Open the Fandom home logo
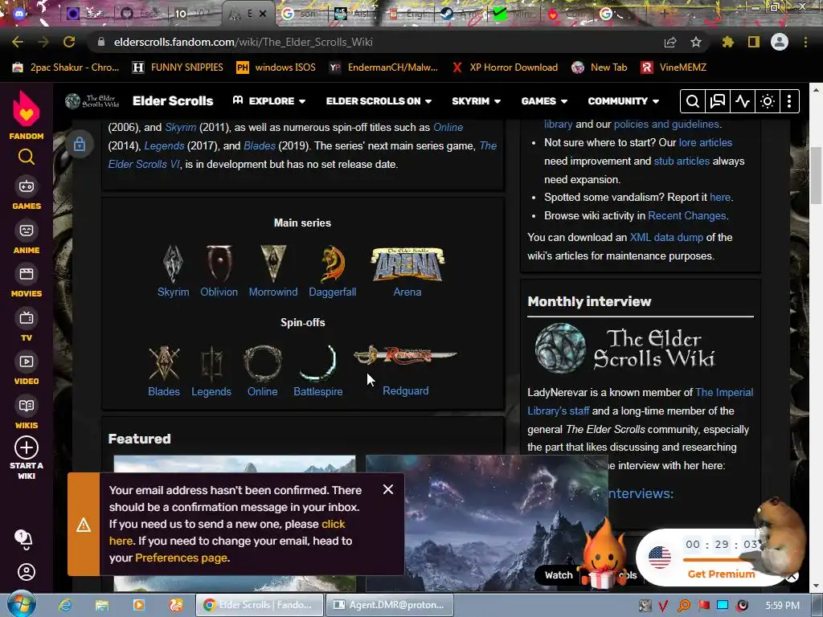 pyautogui.click(x=27, y=115)
